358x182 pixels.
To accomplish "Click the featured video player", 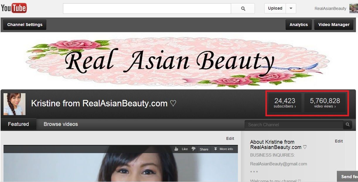I will click(121, 164).
